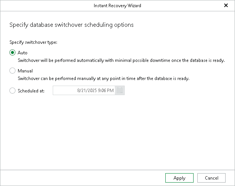Image resolution: width=235 pixels, height=186 pixels.
Task: Enable the Scheduled at radio option
Action: point(12,91)
